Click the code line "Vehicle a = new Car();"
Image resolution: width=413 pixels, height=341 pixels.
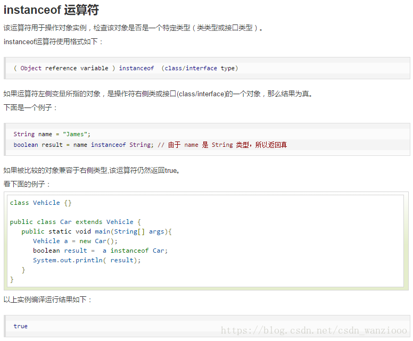tap(76, 241)
